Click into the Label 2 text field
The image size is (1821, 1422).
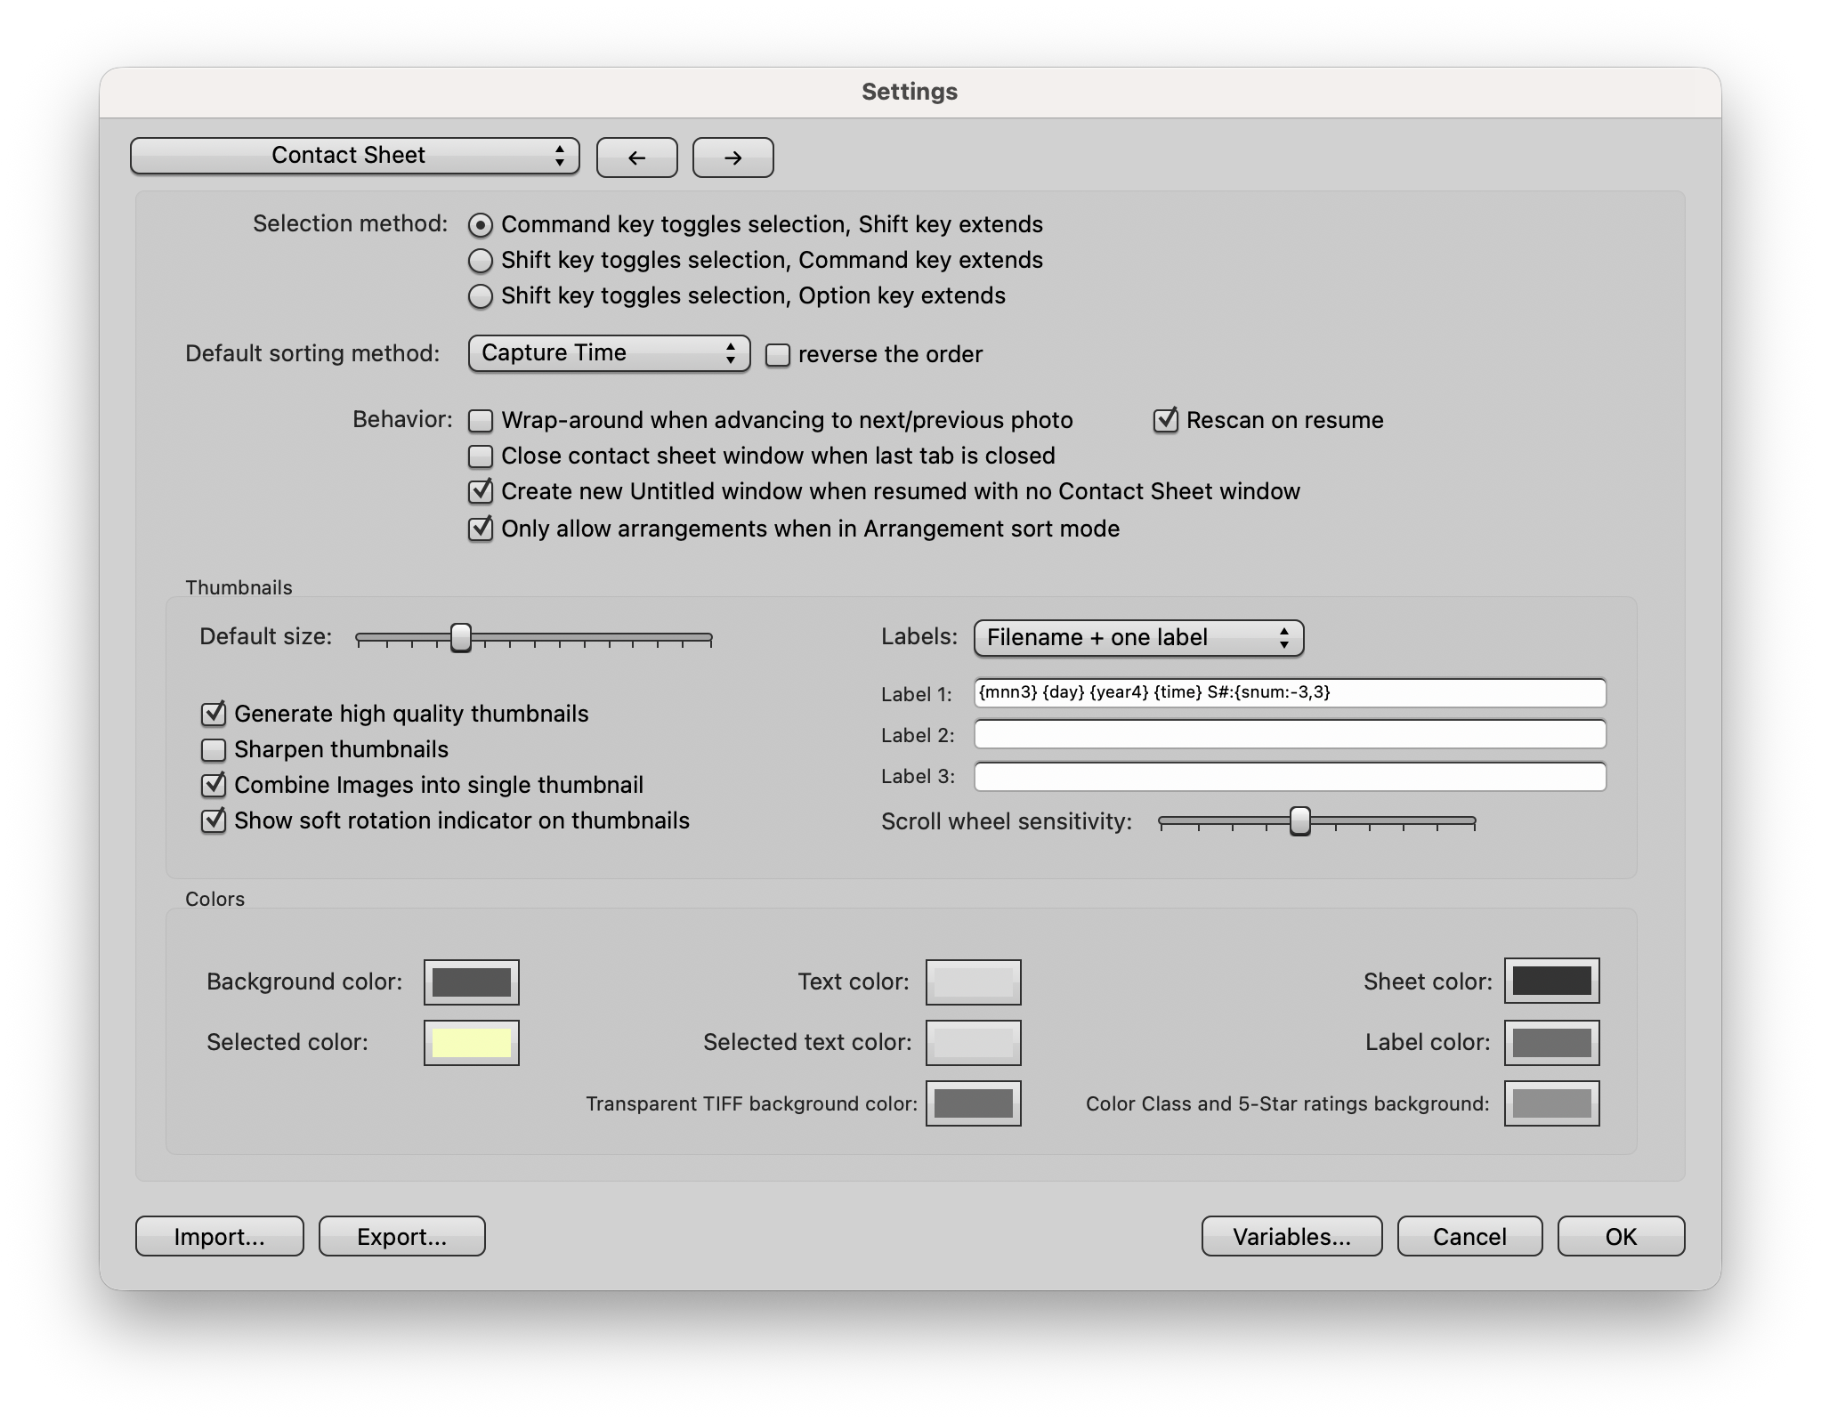coord(1289,735)
